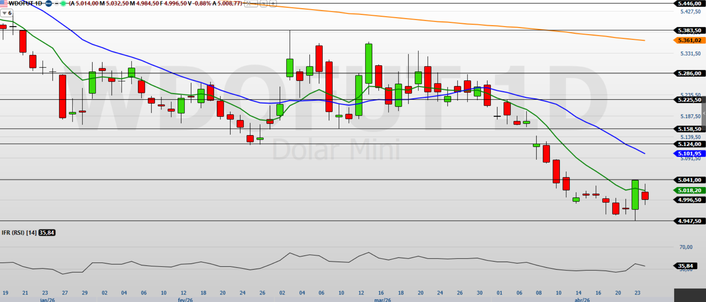Click the dark blue round badge icon
Screen dimensions: 706x302
tap(48, 3)
